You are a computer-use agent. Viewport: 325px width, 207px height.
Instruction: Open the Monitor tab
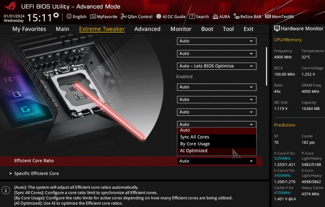[181, 29]
